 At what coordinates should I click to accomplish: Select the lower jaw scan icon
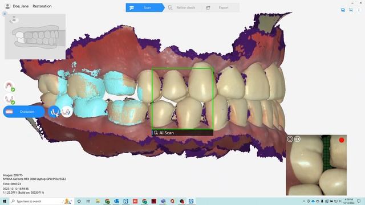click(9, 100)
